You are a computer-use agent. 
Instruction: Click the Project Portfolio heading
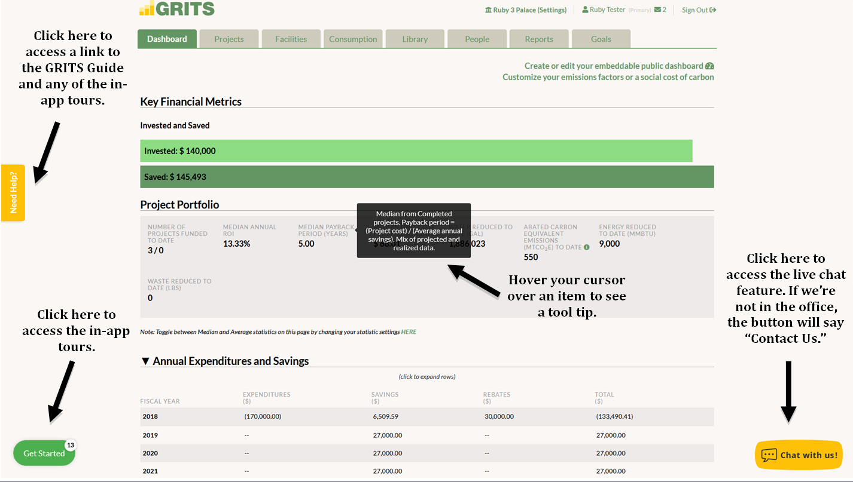(179, 205)
